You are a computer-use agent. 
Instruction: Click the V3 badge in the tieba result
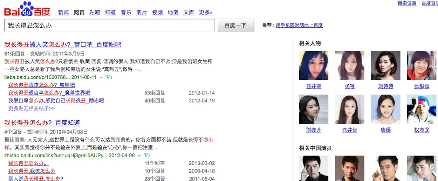coord(109,77)
